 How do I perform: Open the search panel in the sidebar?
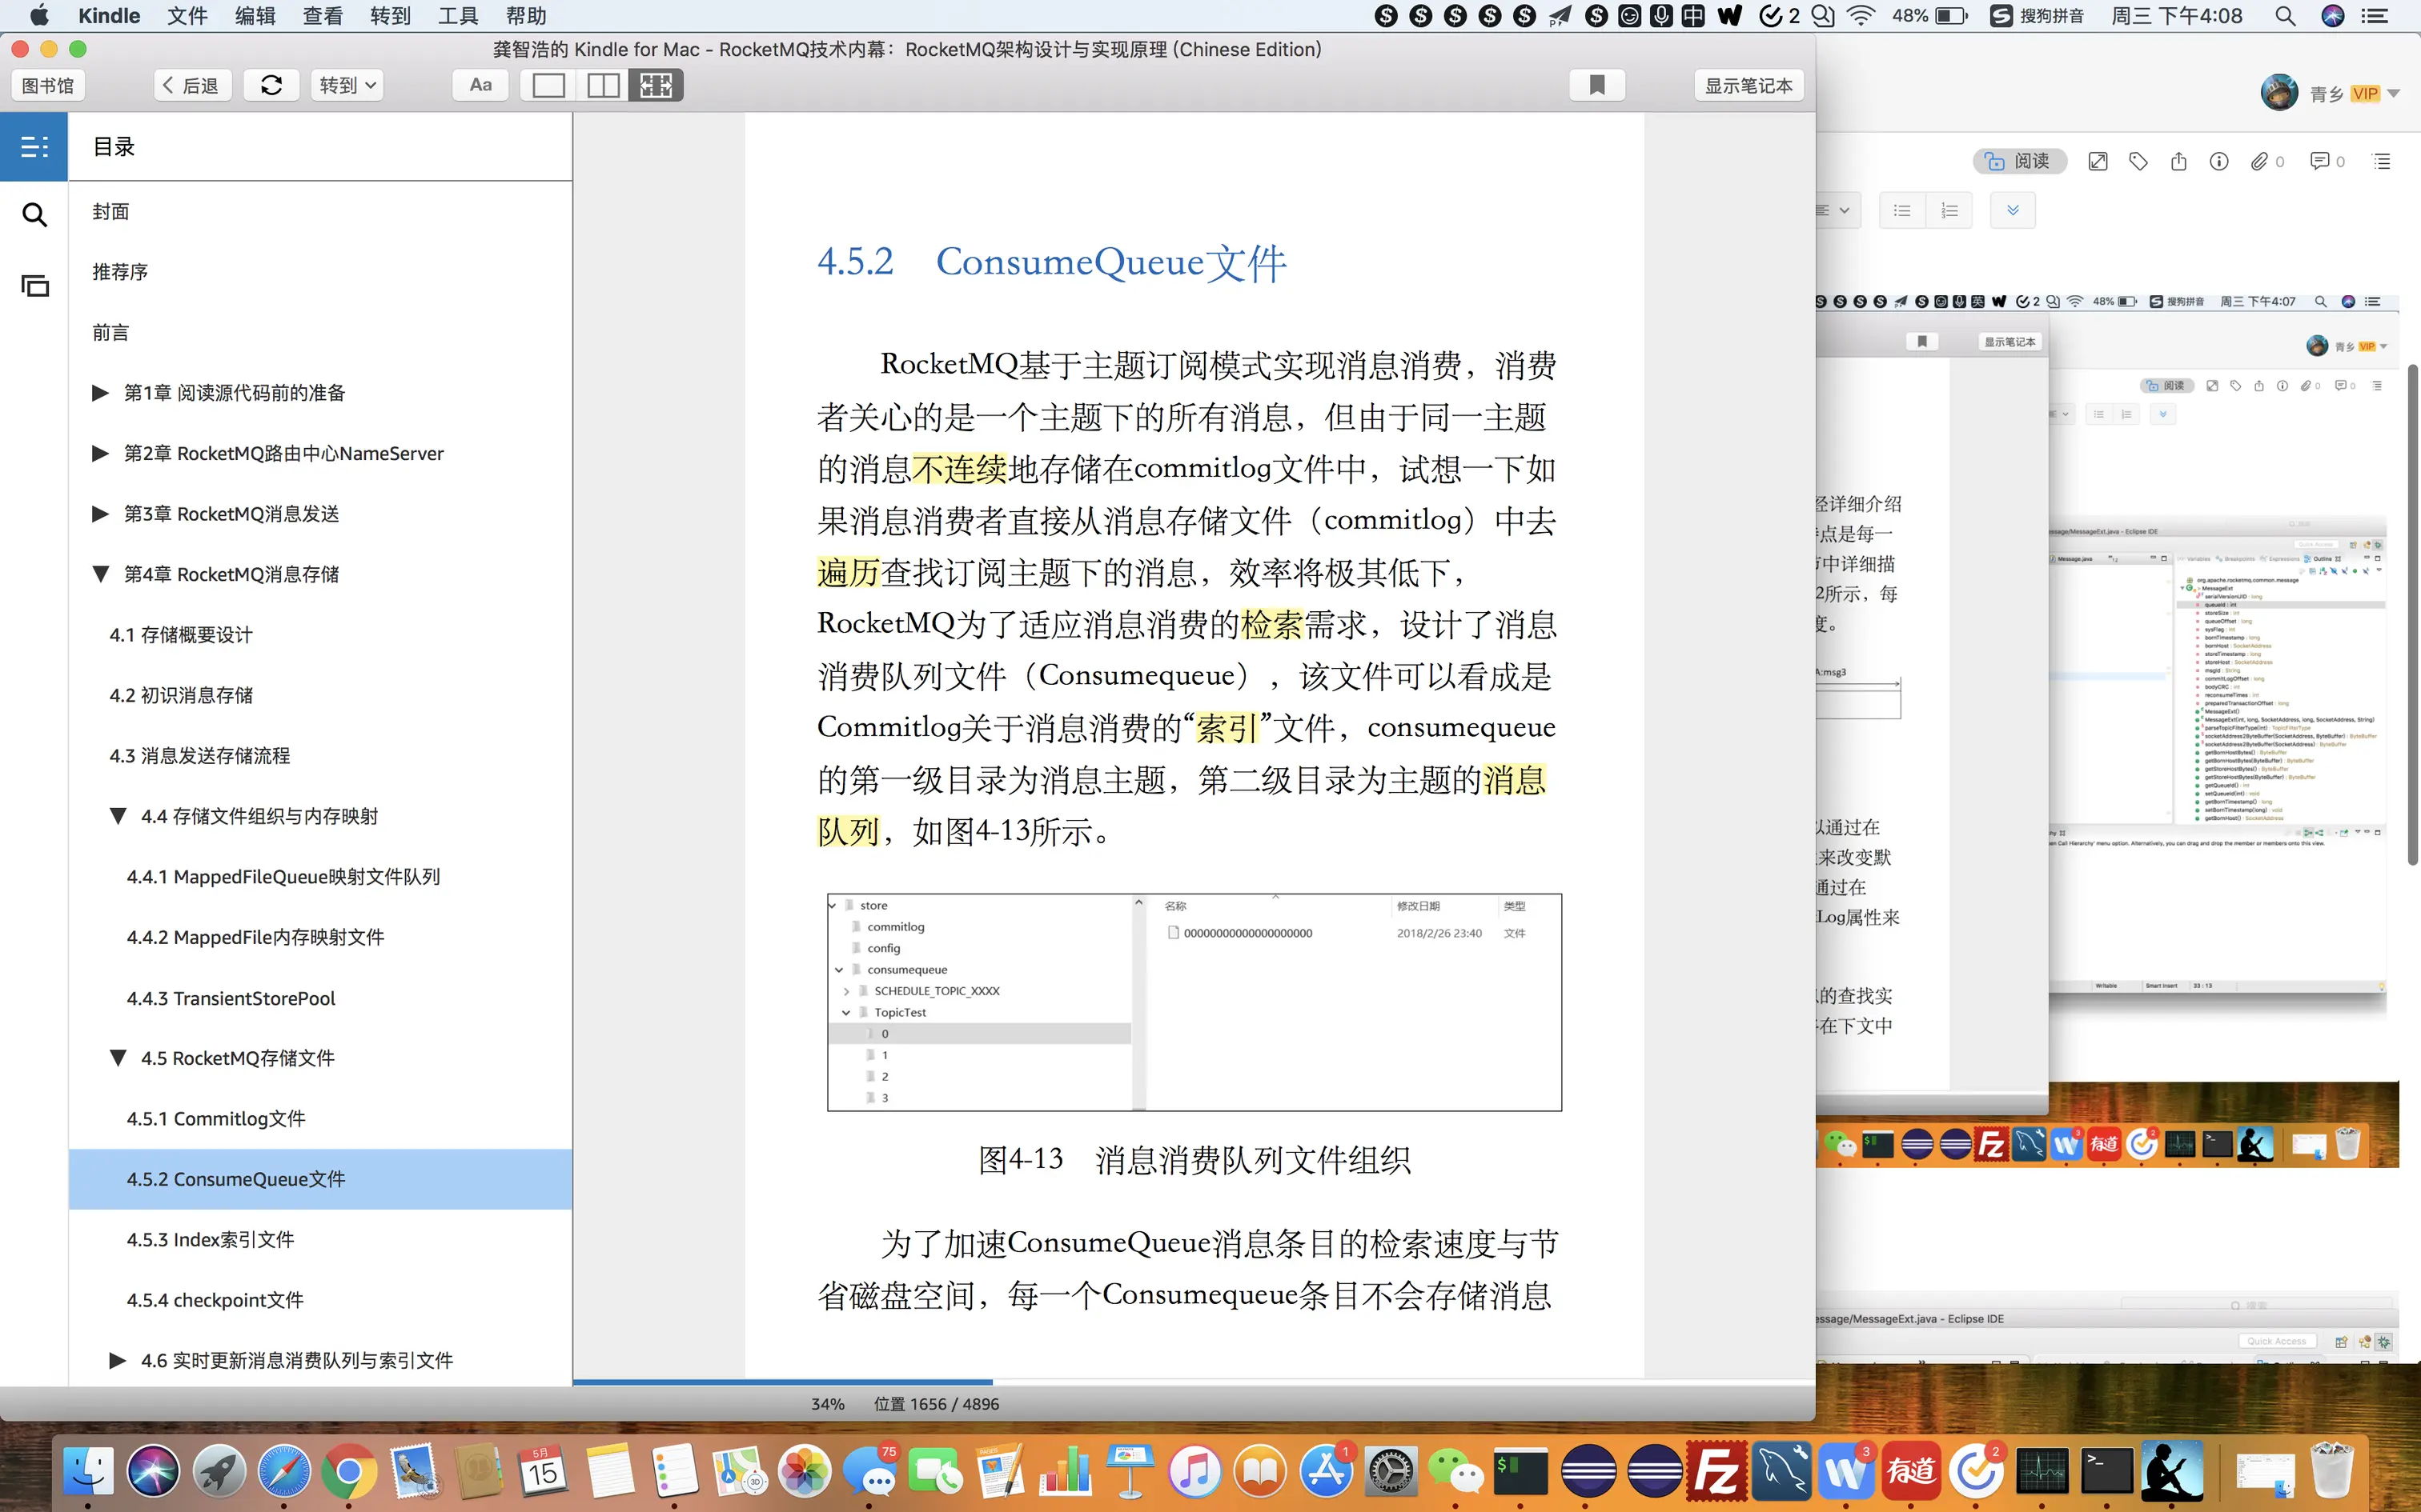pos(34,214)
